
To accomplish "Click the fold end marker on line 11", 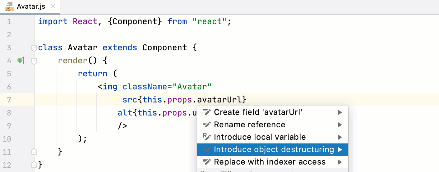I will click(x=34, y=152).
